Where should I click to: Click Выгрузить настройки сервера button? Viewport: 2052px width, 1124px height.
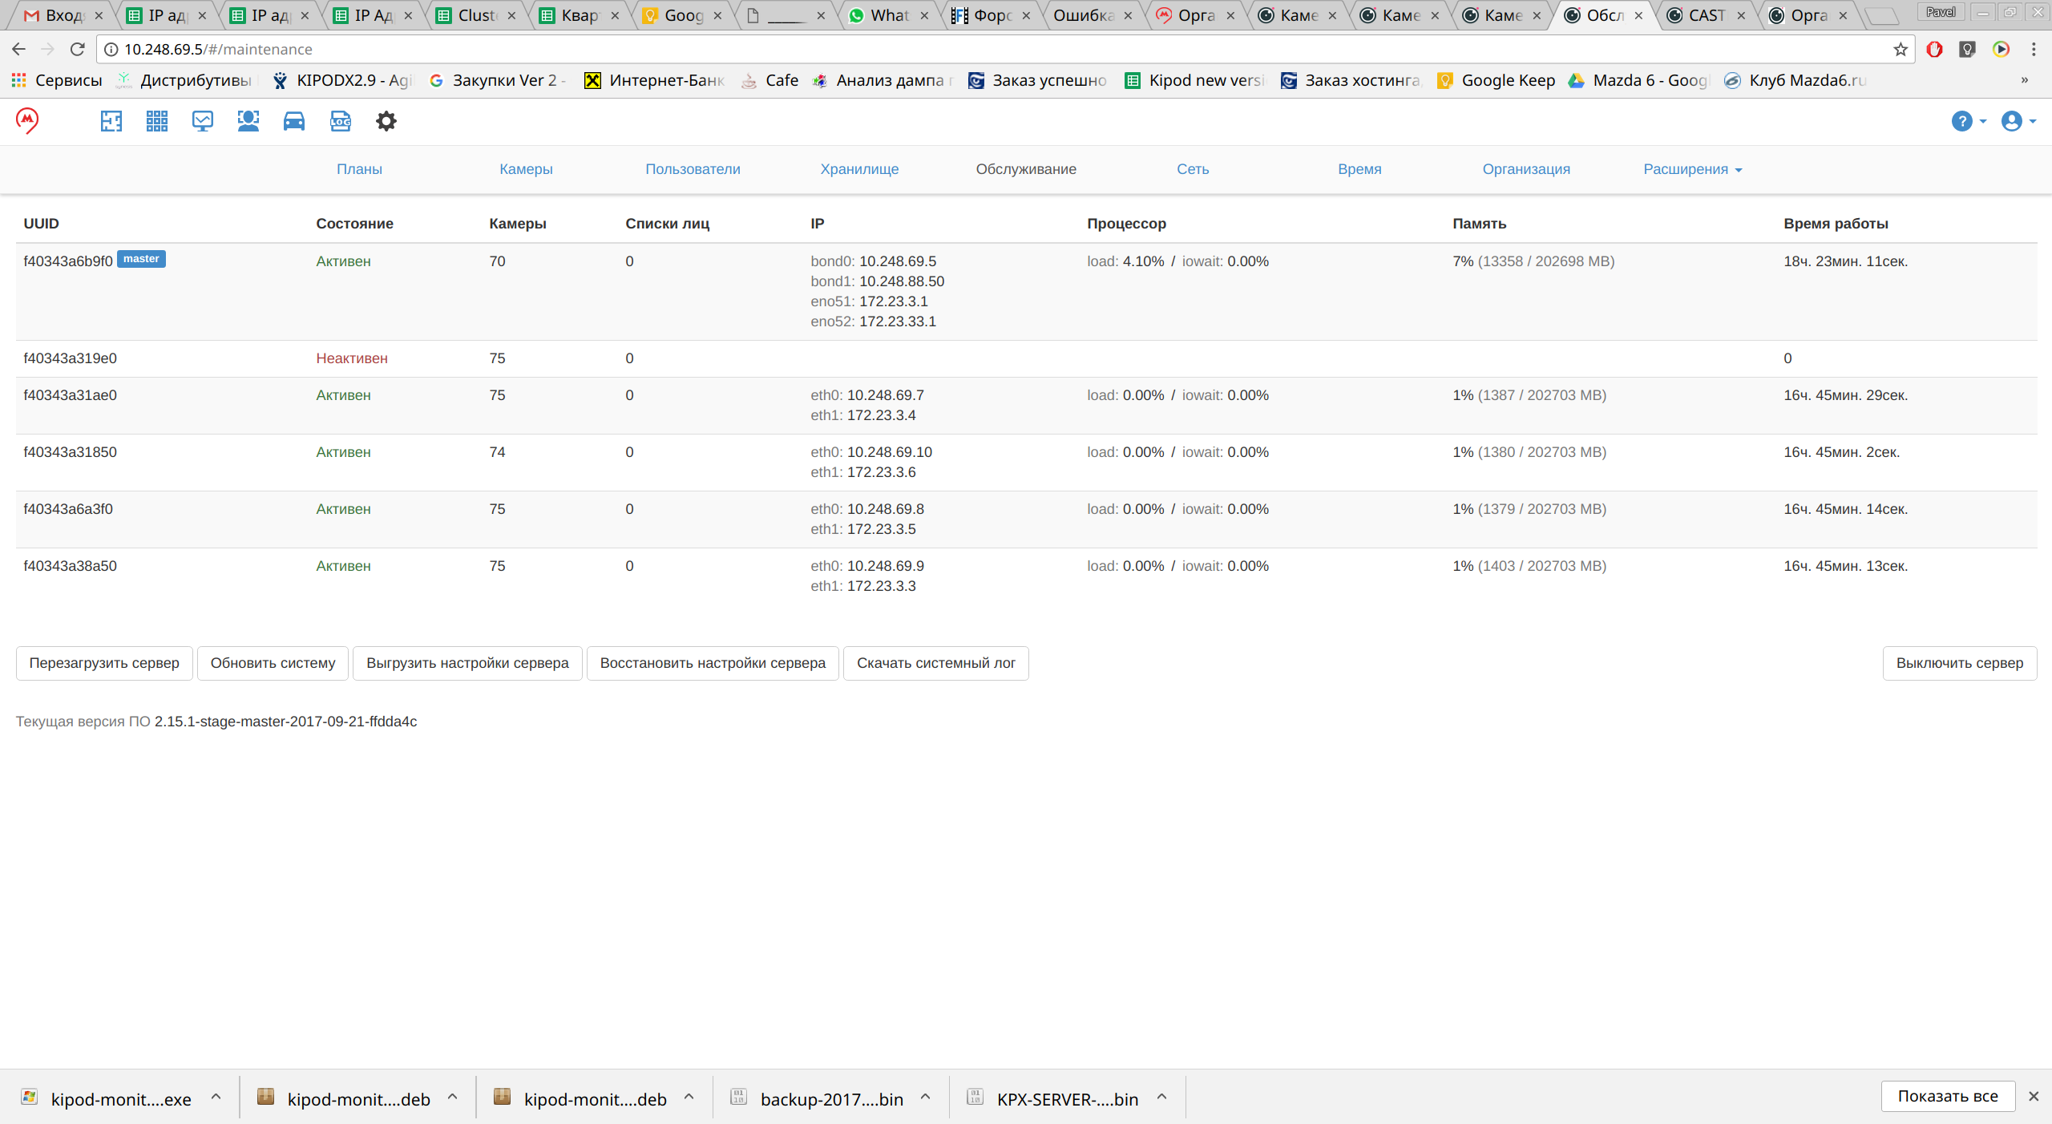(x=467, y=663)
